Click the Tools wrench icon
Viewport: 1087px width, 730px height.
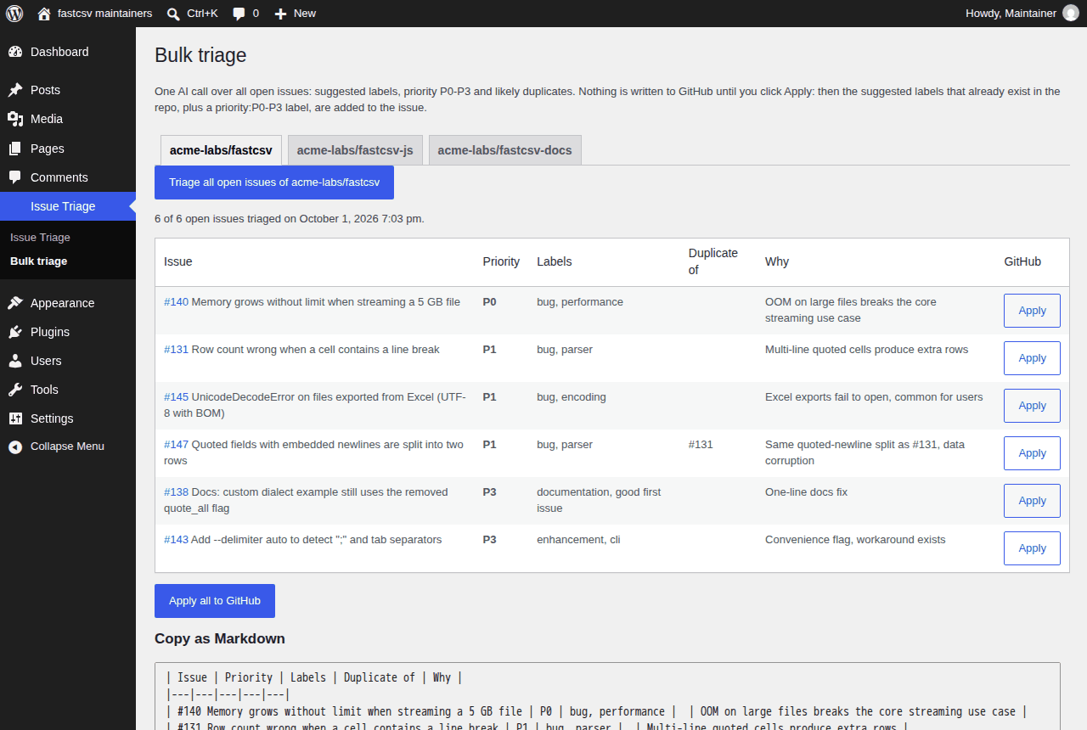15,390
